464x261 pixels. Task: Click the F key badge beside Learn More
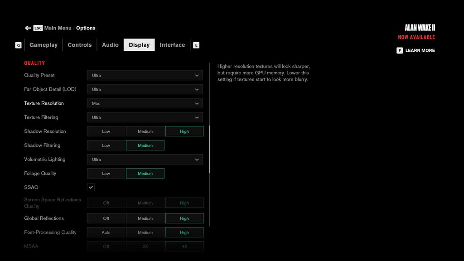pos(399,50)
